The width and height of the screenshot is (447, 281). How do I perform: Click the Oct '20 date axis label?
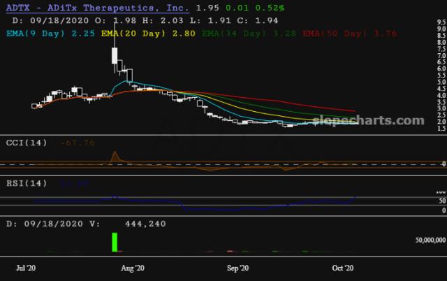344,268
